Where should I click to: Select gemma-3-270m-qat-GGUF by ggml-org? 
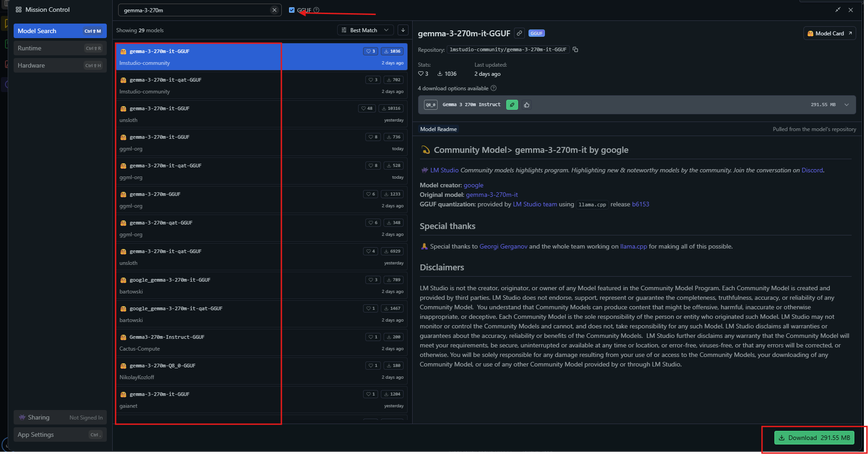[x=261, y=228]
